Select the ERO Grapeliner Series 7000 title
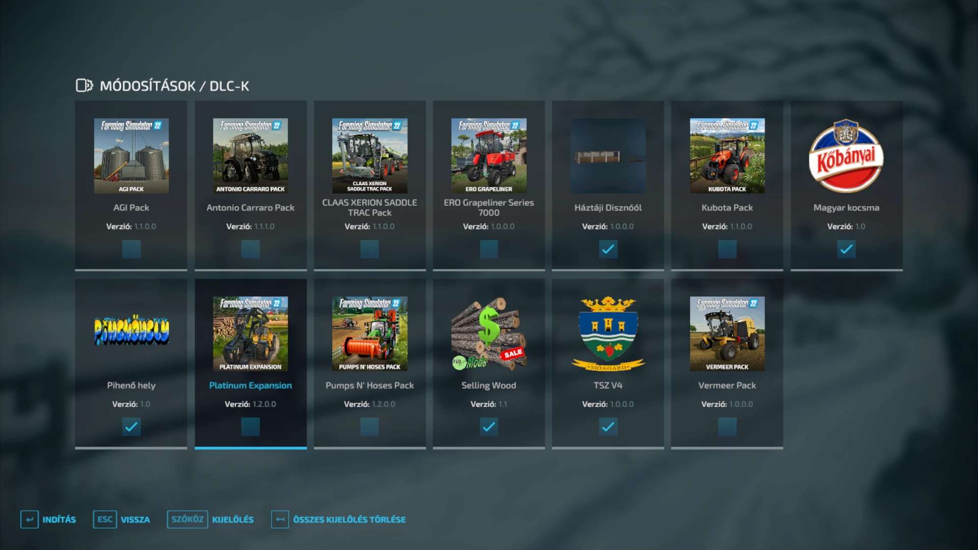The width and height of the screenshot is (978, 550). [488, 207]
